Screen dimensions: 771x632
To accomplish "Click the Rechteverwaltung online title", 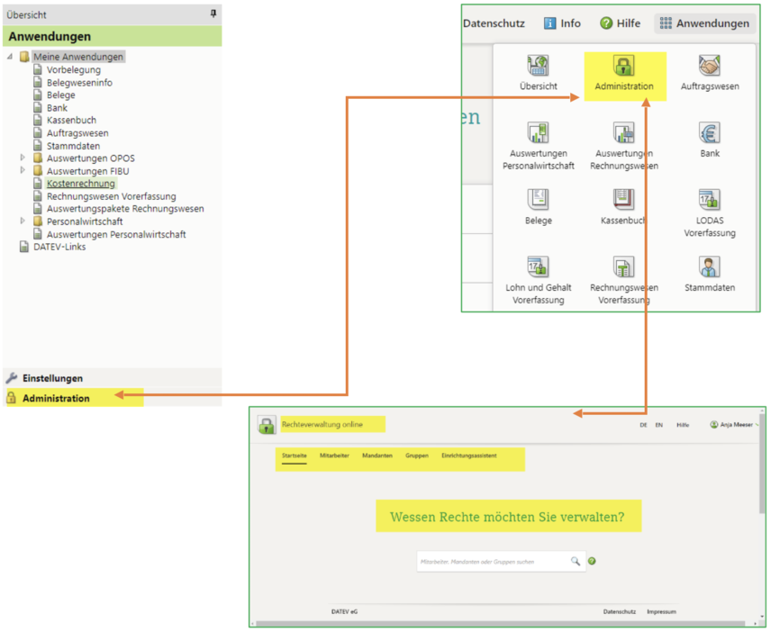I will (x=322, y=424).
